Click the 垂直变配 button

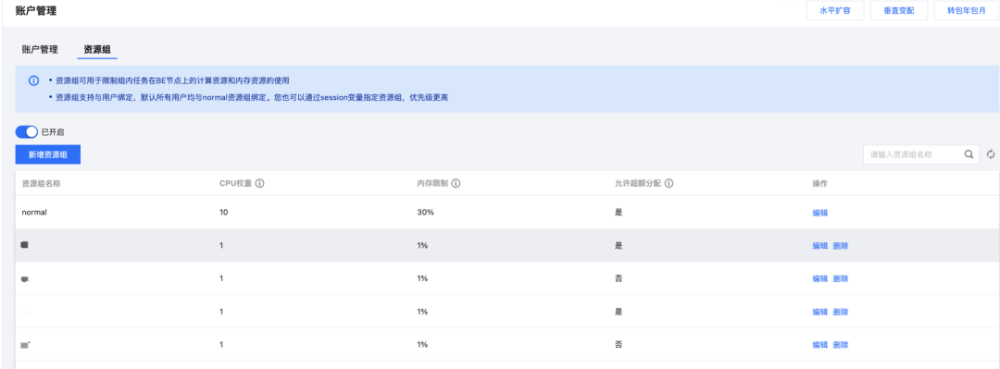tap(898, 11)
